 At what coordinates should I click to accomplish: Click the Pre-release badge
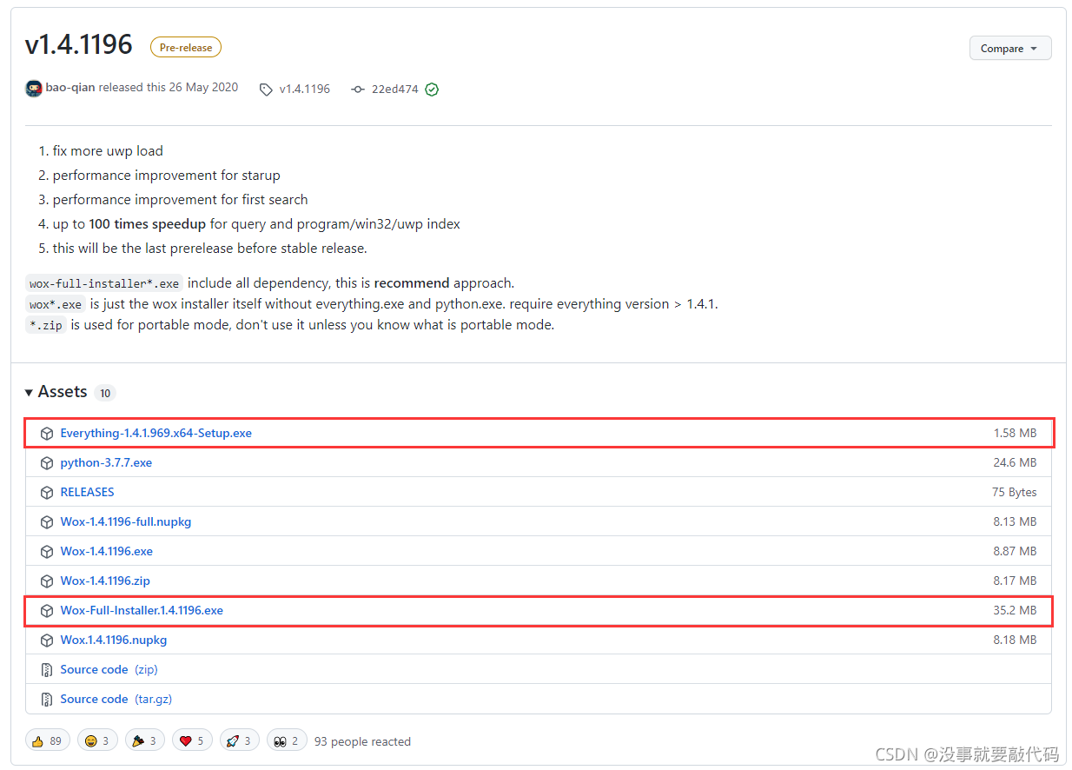(x=186, y=48)
